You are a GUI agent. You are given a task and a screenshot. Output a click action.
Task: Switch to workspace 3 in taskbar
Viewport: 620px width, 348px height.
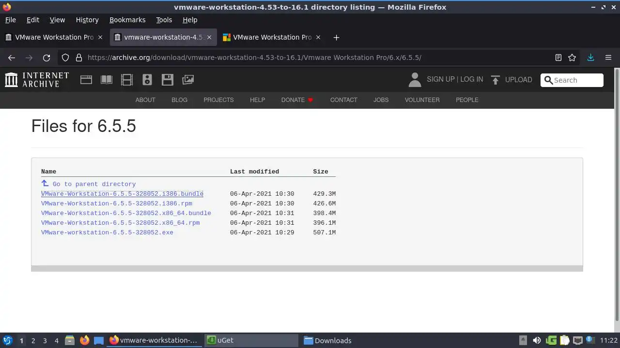[45, 340]
